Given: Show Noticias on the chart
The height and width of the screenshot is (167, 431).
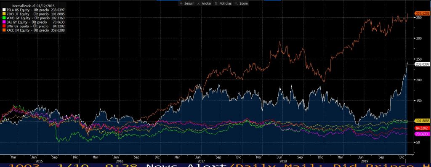Looking at the screenshot, I should 223,3.
